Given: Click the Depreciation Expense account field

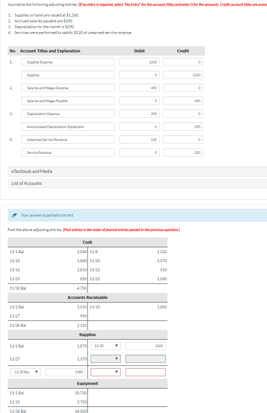Looking at the screenshot, I should click(68, 114).
